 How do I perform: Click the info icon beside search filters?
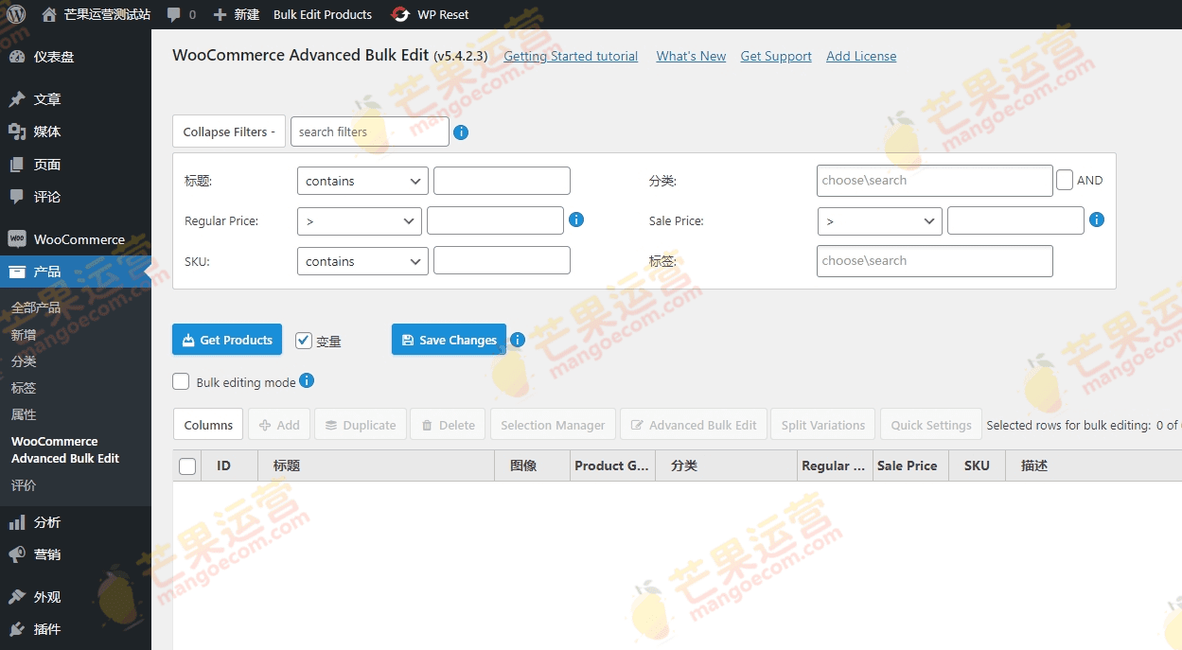pyautogui.click(x=461, y=132)
